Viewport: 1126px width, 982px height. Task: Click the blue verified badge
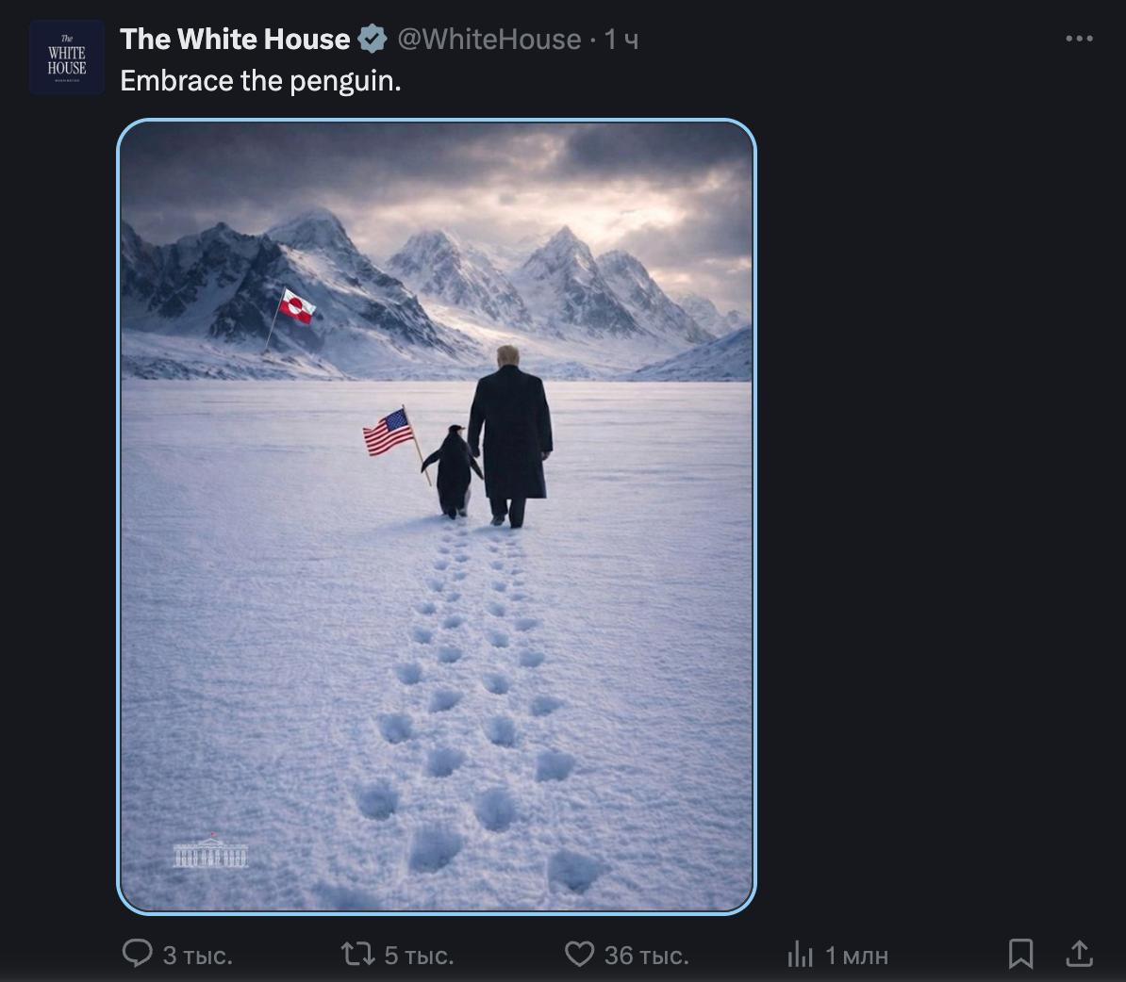tap(373, 40)
